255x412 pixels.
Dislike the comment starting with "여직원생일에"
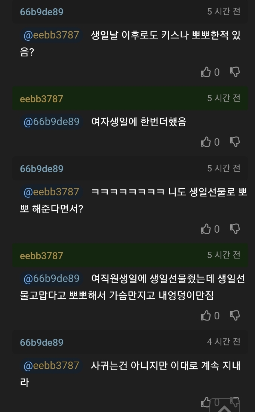click(235, 316)
